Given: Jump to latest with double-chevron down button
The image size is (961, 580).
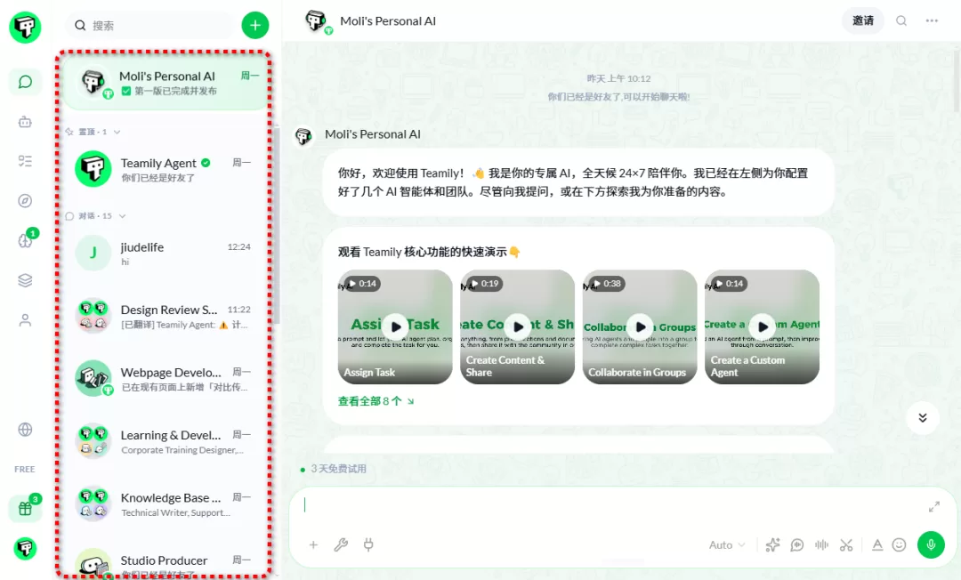Looking at the screenshot, I should (x=923, y=418).
